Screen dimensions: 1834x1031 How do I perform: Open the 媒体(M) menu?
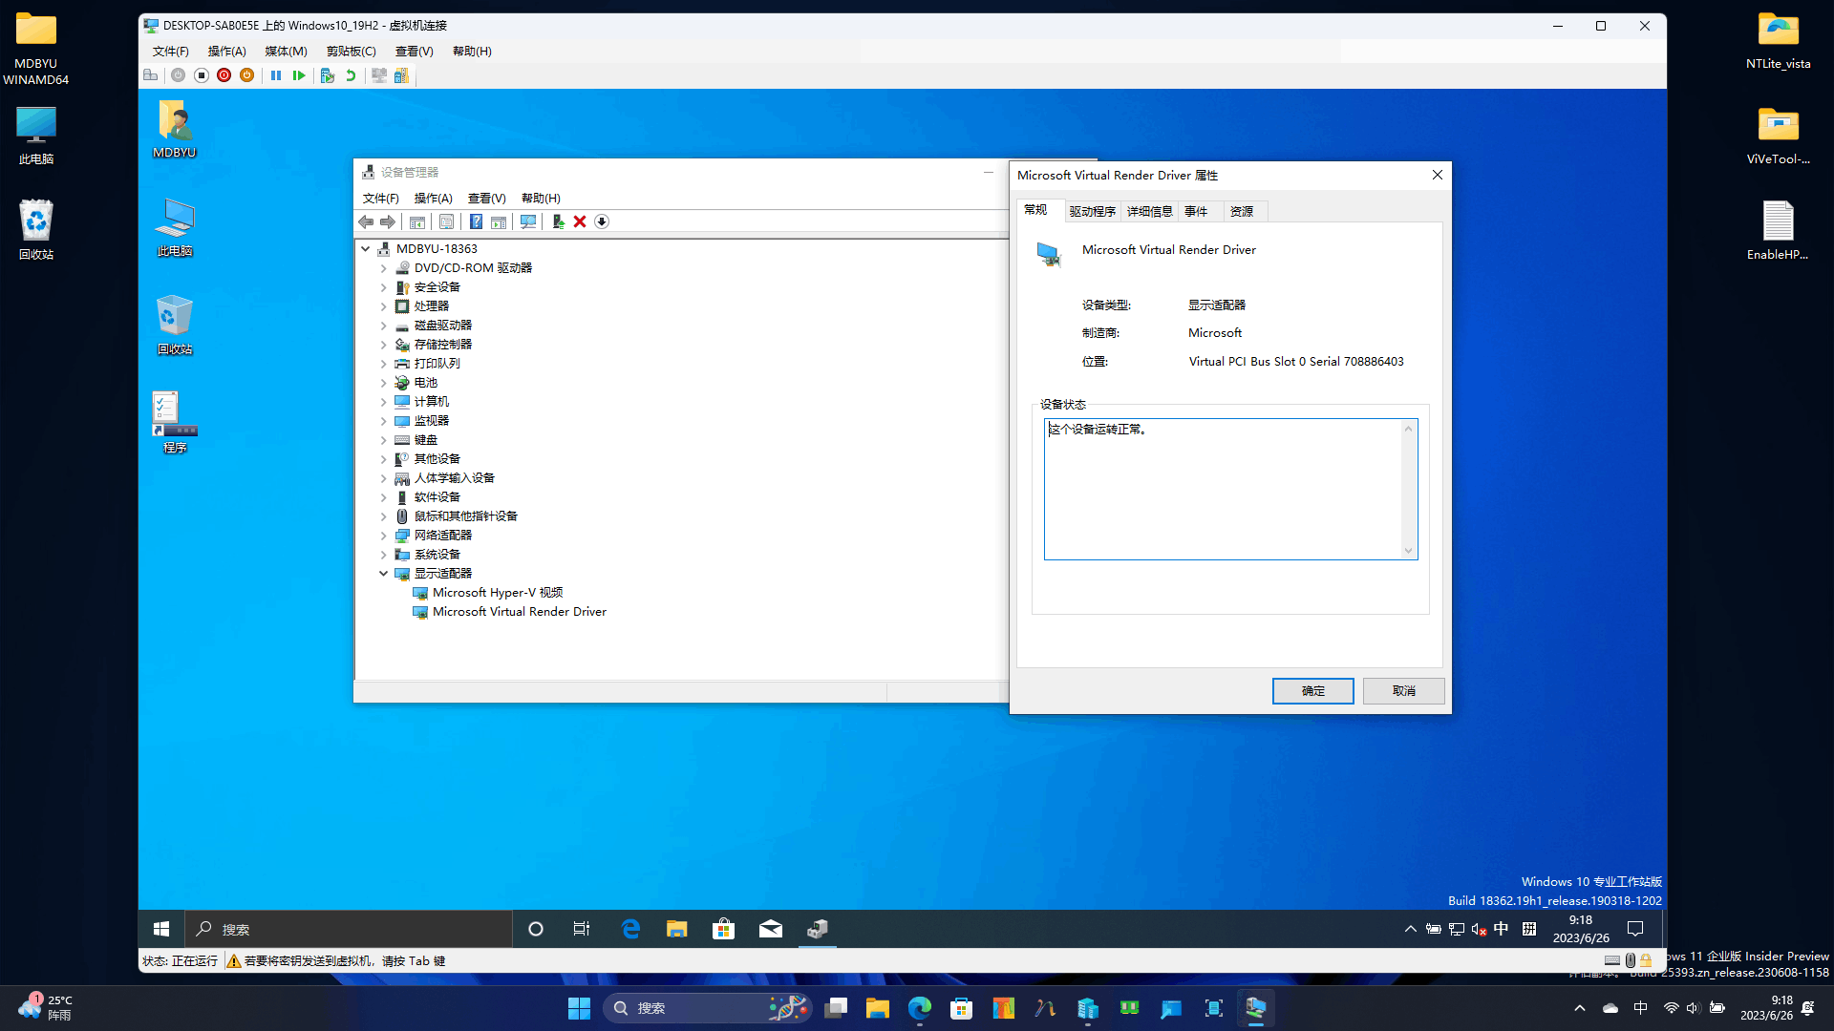286,52
